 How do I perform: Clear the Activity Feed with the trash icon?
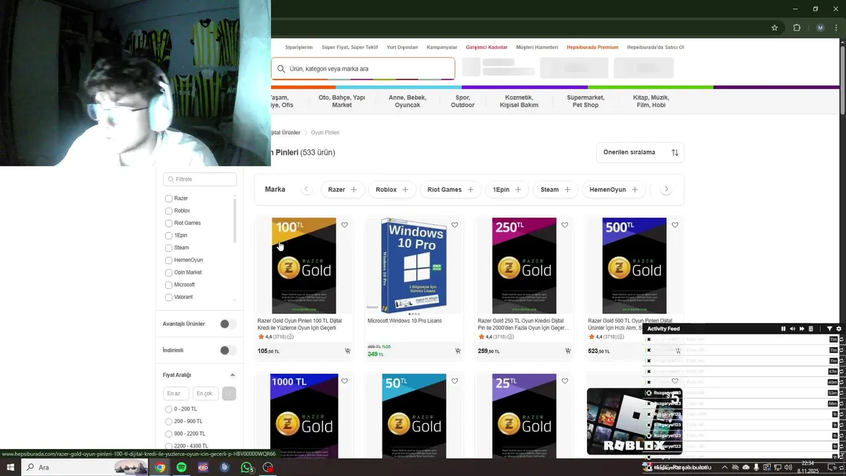(x=811, y=329)
